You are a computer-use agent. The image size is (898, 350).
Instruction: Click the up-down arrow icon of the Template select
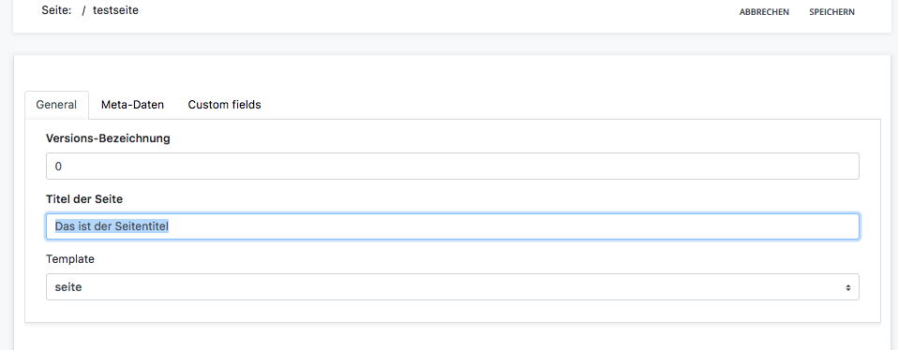(x=847, y=287)
